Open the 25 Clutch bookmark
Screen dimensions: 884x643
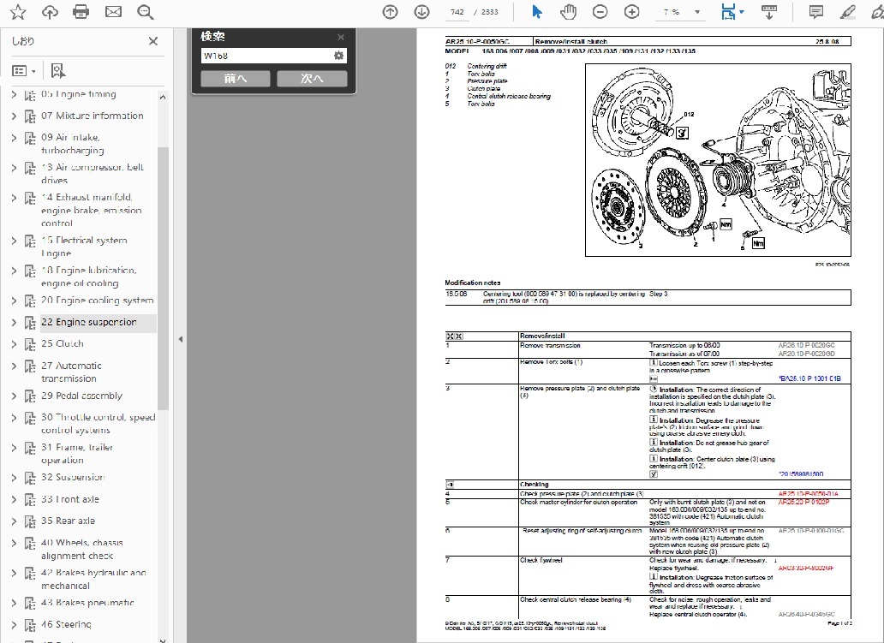coord(62,343)
